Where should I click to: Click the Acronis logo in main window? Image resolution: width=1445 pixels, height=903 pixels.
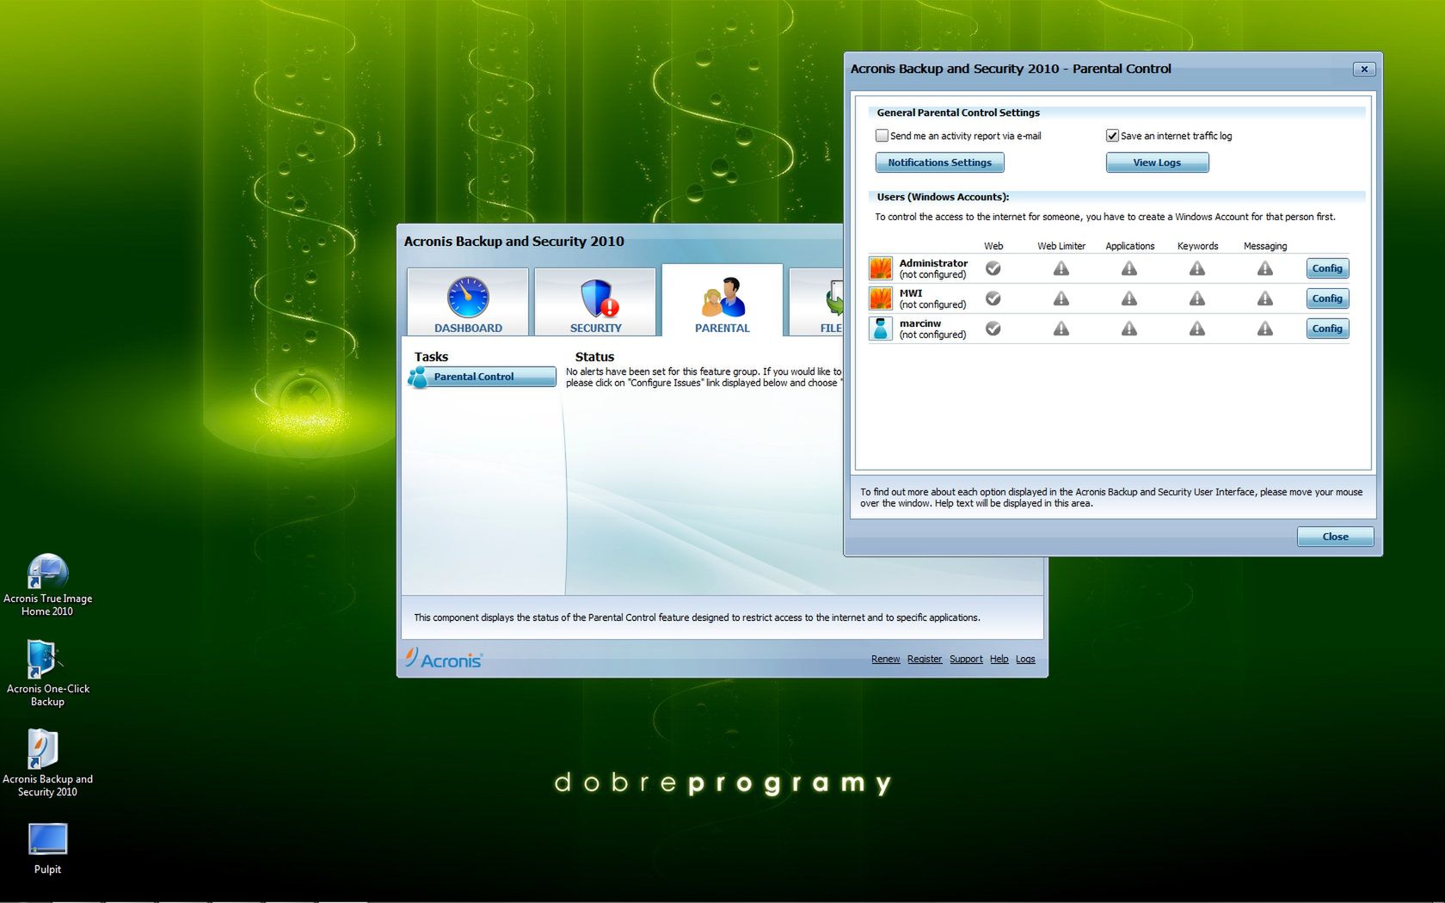[444, 659]
